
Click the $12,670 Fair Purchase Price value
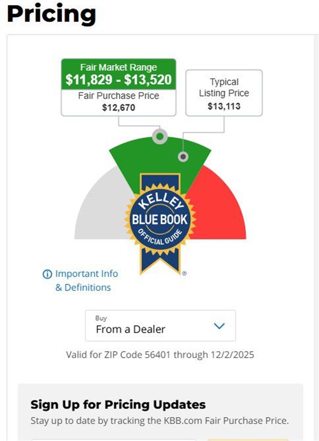119,107
